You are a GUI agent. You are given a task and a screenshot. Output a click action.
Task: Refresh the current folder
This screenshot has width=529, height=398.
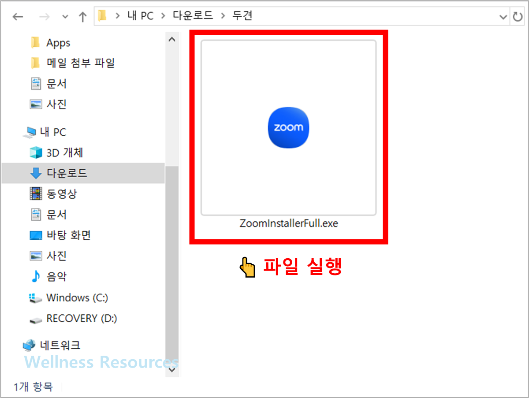[x=517, y=17]
